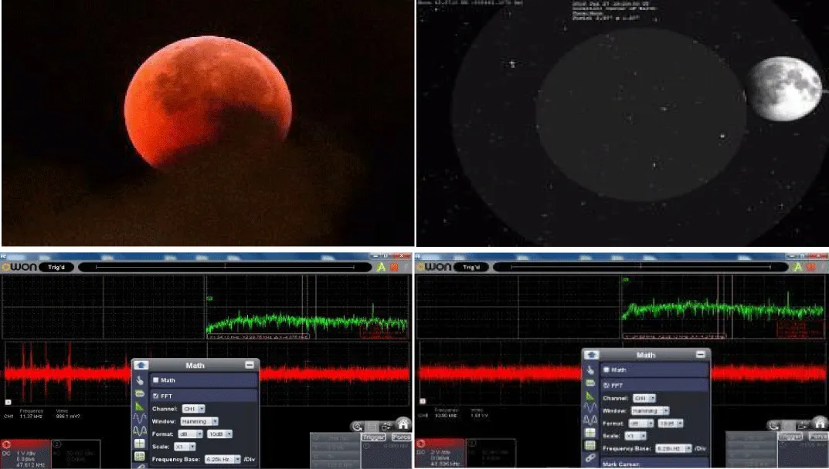
Task: Collapse the left Math panel with the minus button
Action: pos(249,365)
